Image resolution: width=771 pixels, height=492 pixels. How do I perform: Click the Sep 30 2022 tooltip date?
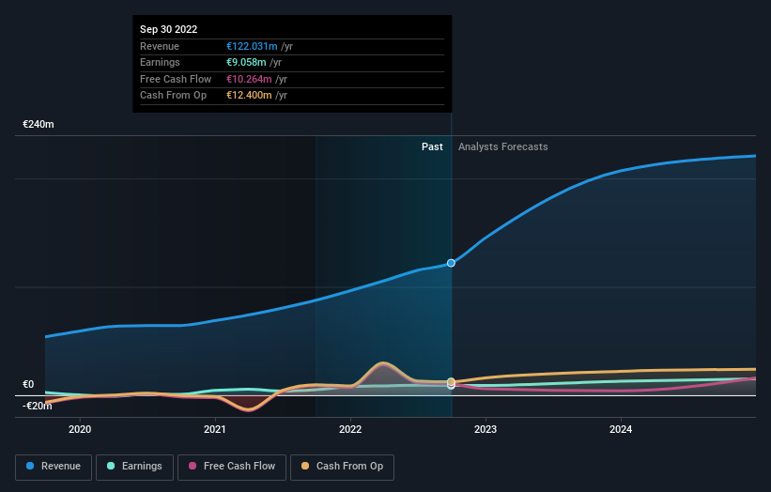pyautogui.click(x=169, y=29)
